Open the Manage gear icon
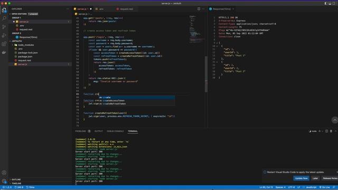338x190 pixels. (x=4, y=181)
